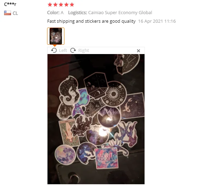
Task: Click the reviewer name C***r
Action: [10, 4]
